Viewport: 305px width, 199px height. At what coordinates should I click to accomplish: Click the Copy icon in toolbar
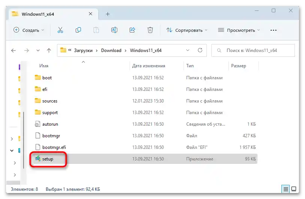pyautogui.click(x=78, y=30)
